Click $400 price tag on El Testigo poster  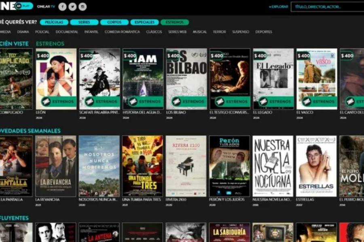pos(217,56)
